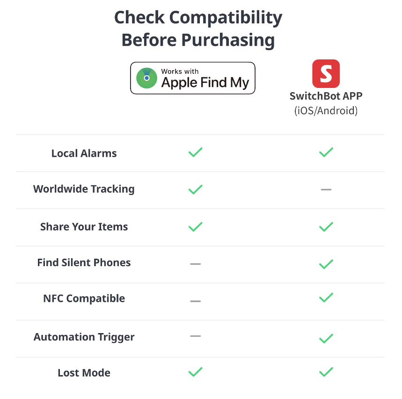Click the Find Silent Phones label
Image resolution: width=402 pixels, height=399 pixels.
point(84,262)
